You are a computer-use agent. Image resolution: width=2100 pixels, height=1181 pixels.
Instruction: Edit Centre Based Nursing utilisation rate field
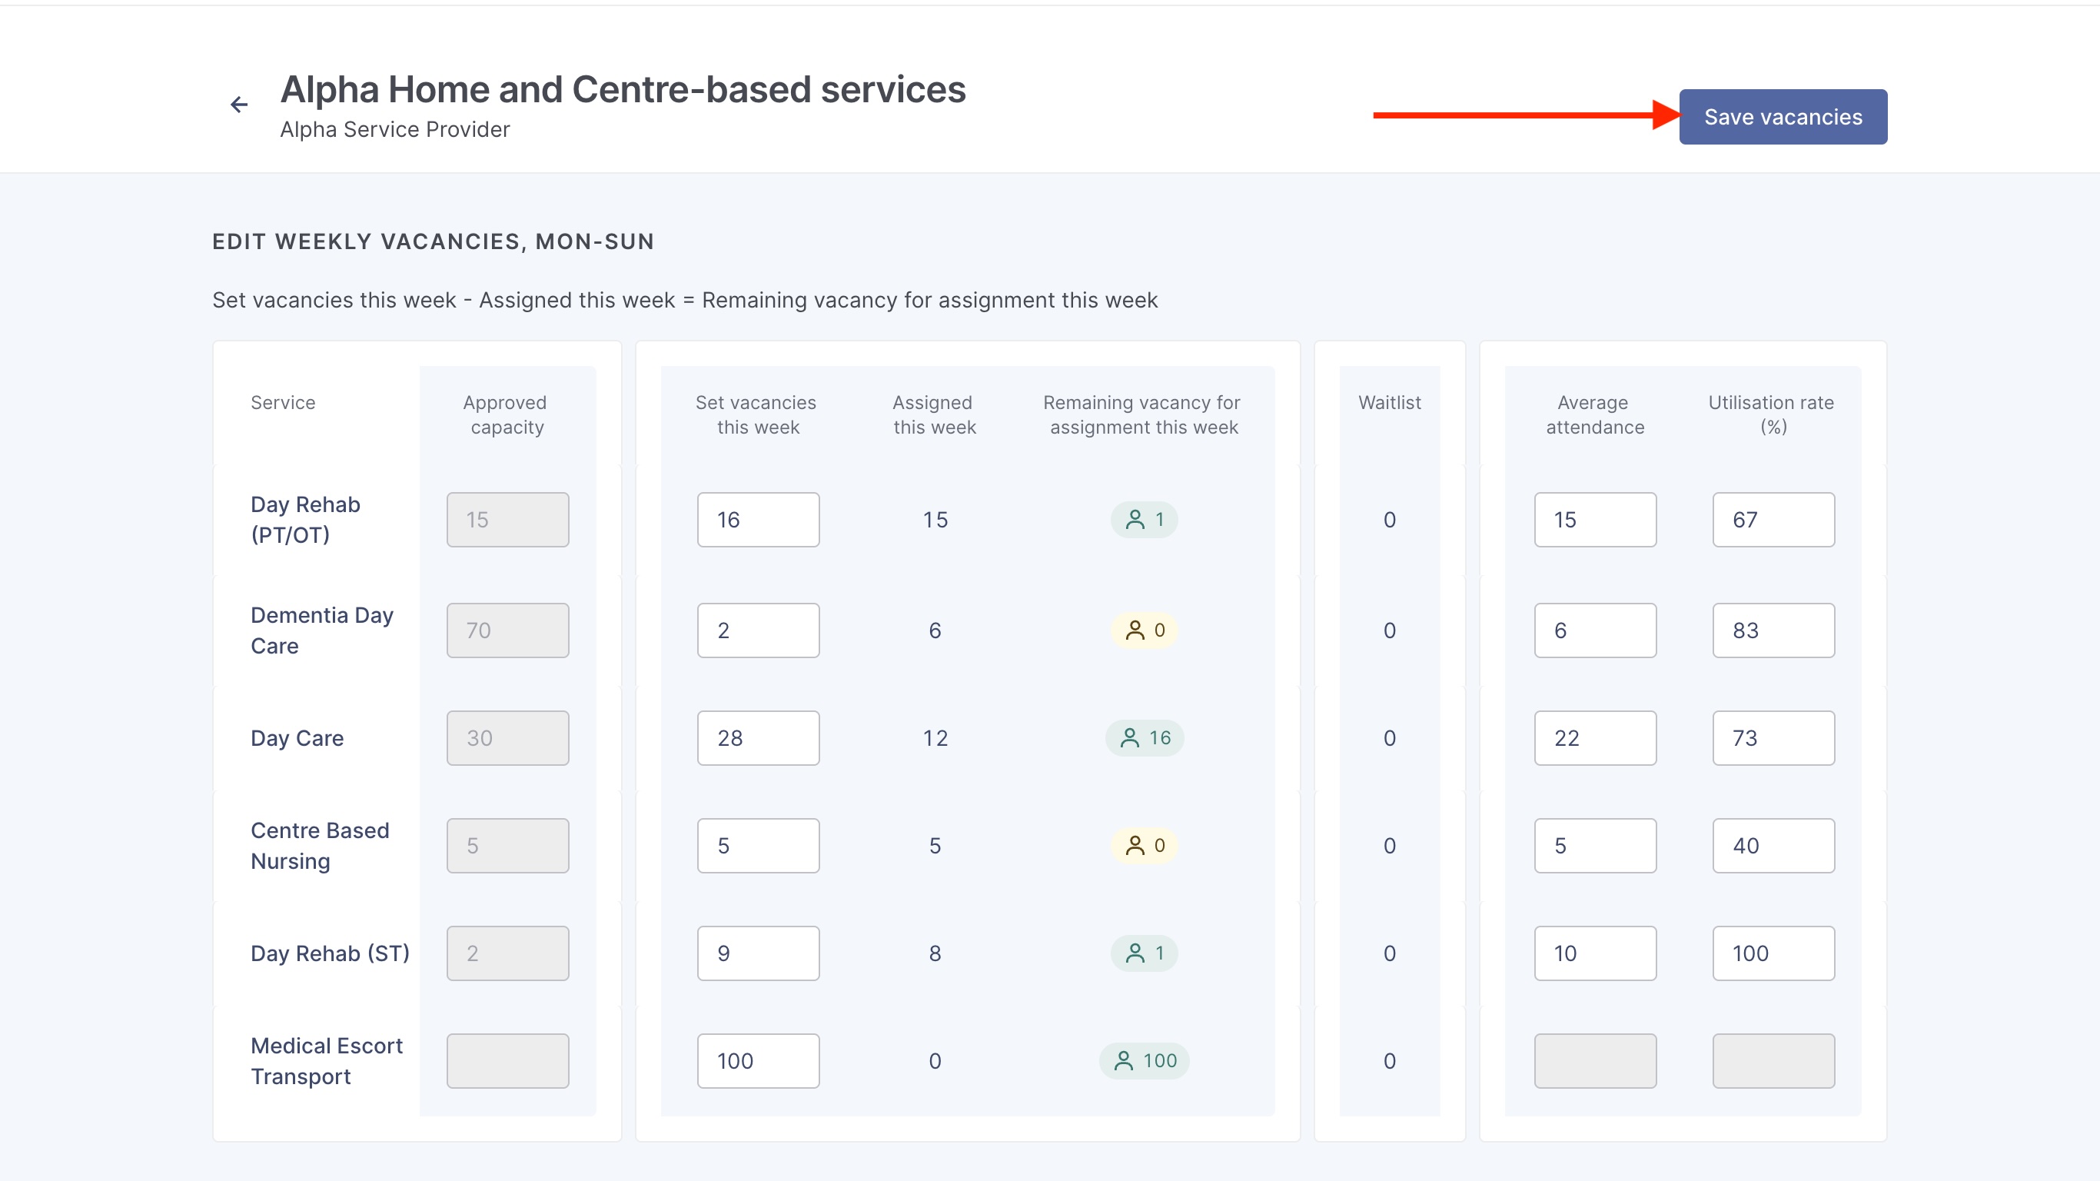point(1773,845)
